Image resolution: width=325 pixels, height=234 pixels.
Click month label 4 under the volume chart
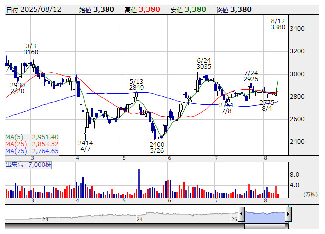(77, 201)
